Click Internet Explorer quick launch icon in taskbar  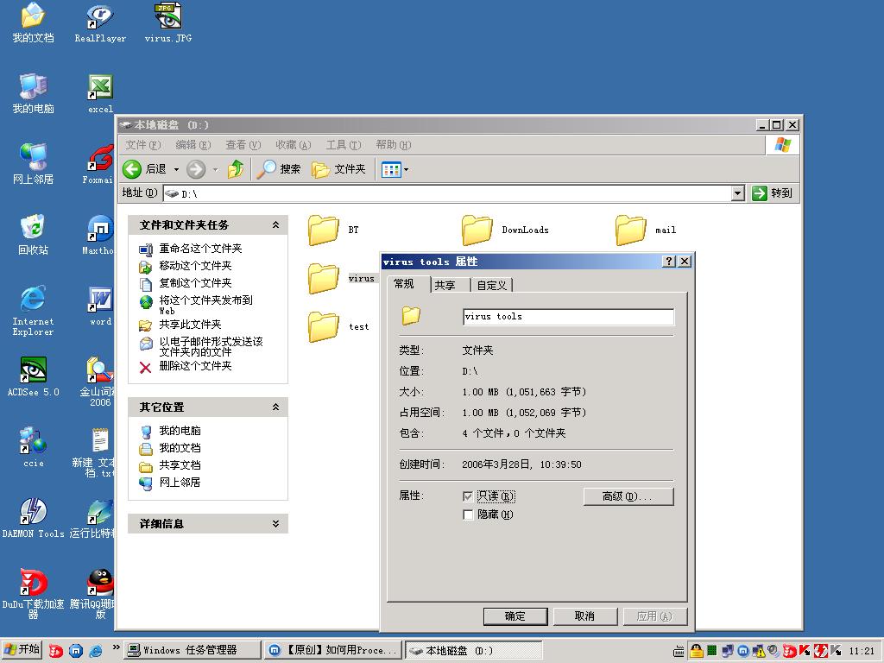pyautogui.click(x=96, y=651)
